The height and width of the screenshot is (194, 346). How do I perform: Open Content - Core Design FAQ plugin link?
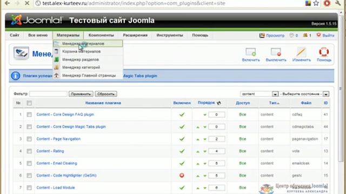[x=65, y=115]
